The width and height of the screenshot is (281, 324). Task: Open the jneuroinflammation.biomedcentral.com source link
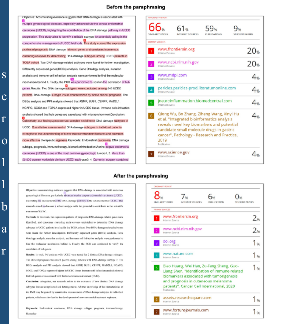[195, 101]
